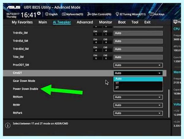Click the CPU heading in the monitor panel

(x=177, y=29)
